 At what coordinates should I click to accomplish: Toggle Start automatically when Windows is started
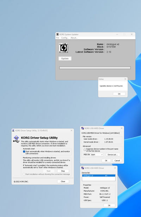[24, 151]
